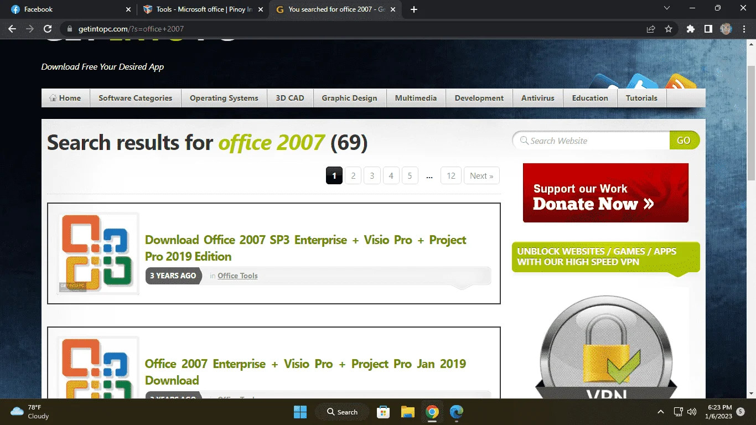The image size is (756, 425).
Task: Click the green GO search button
Action: point(684,141)
